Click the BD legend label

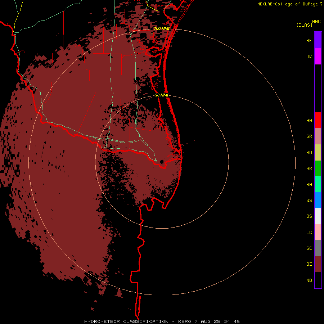tap(309, 153)
